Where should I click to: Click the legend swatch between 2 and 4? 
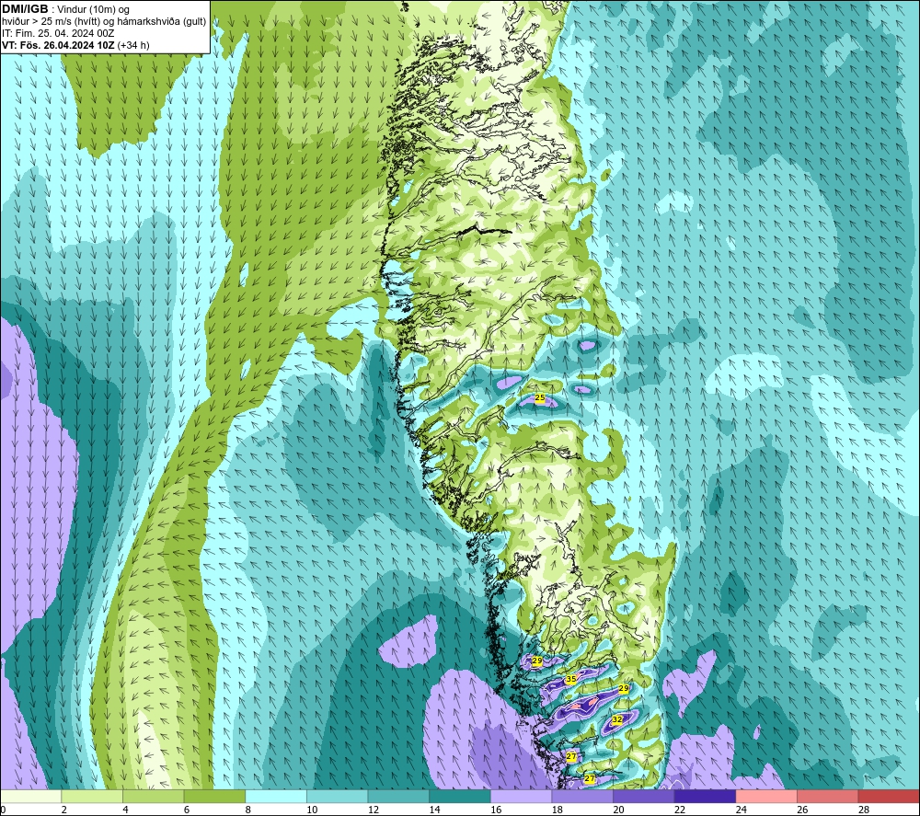click(91, 796)
